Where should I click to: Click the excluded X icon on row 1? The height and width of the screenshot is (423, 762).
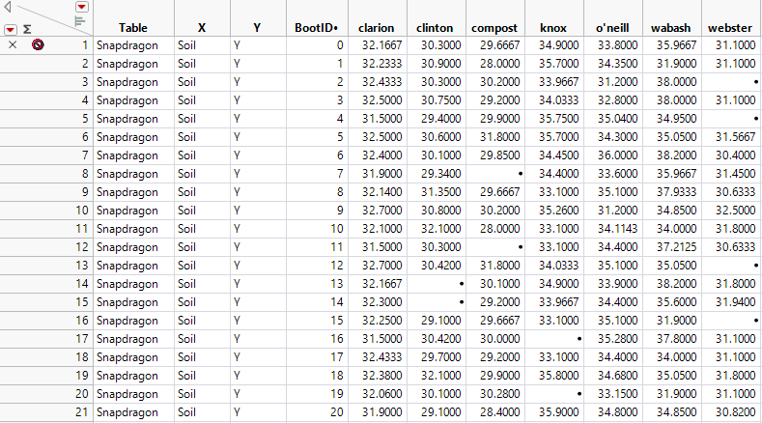(12, 44)
